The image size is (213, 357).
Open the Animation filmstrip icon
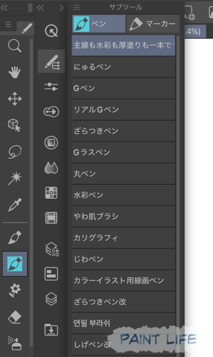[51, 218]
